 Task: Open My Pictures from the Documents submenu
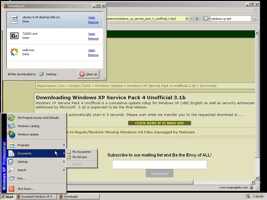coord(82,157)
